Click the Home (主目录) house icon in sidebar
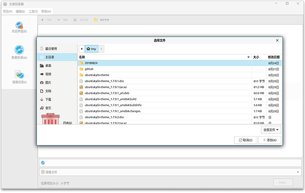Screen dimensions: 305x193 click(x=42, y=57)
